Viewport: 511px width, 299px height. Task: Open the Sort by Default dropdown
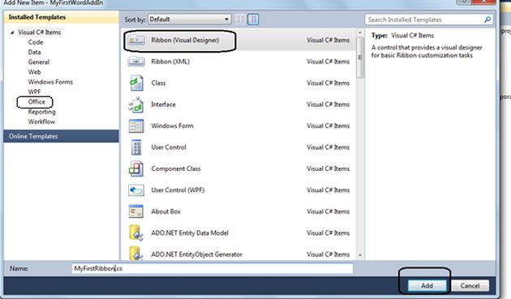(189, 19)
